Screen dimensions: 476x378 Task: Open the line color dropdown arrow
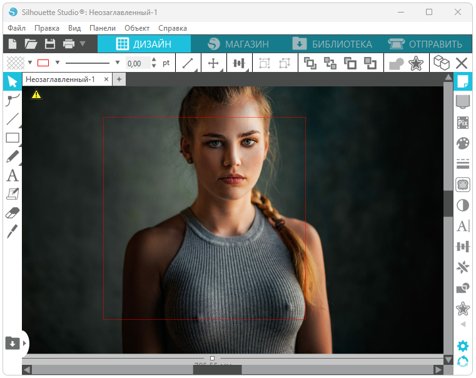(x=58, y=63)
